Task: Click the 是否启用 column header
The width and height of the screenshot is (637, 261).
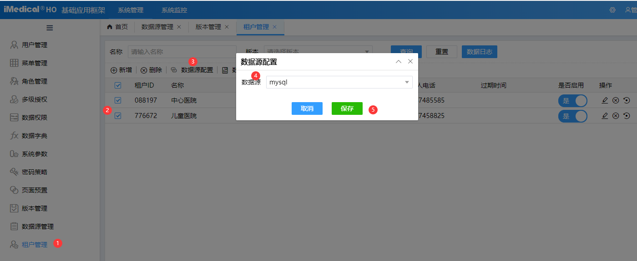Action: coord(571,85)
